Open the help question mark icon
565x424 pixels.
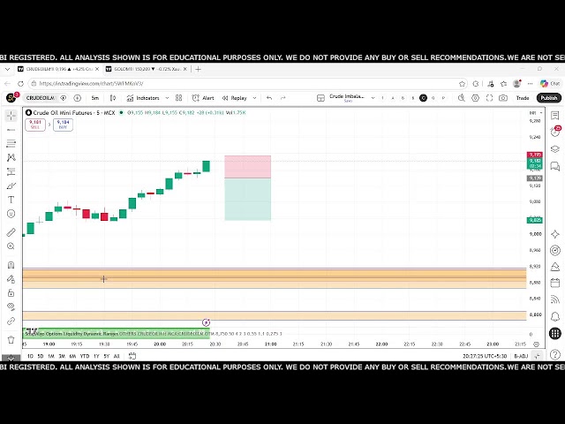[555, 354]
